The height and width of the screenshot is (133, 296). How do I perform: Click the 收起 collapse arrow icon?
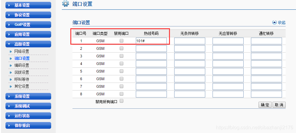[x=274, y=22]
